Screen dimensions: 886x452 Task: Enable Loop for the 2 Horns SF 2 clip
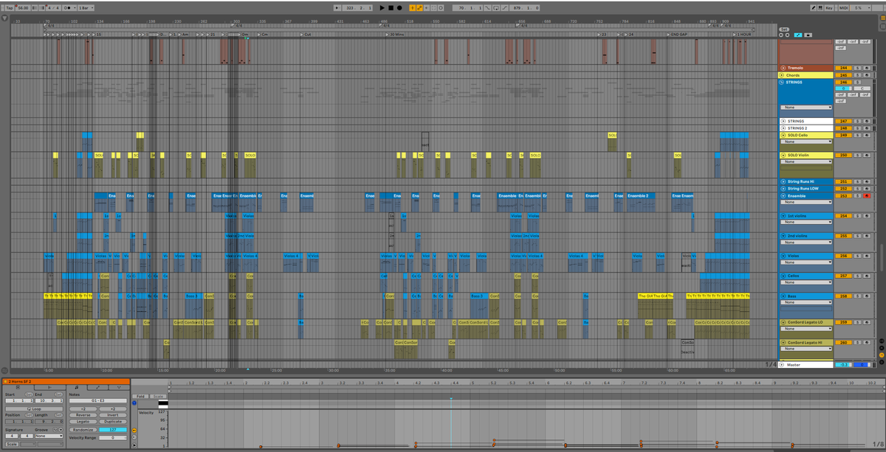(34, 409)
